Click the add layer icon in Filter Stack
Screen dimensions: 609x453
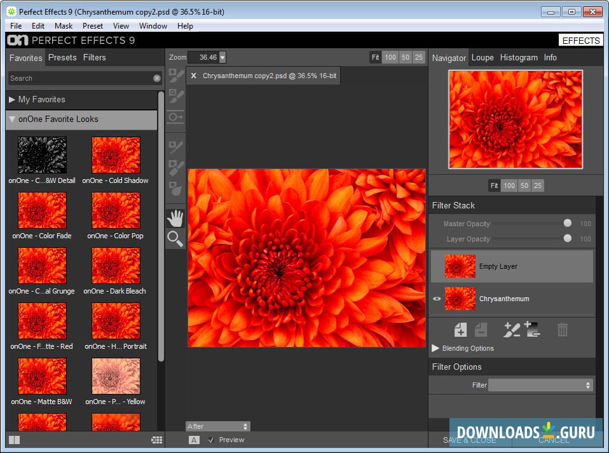pyautogui.click(x=460, y=330)
